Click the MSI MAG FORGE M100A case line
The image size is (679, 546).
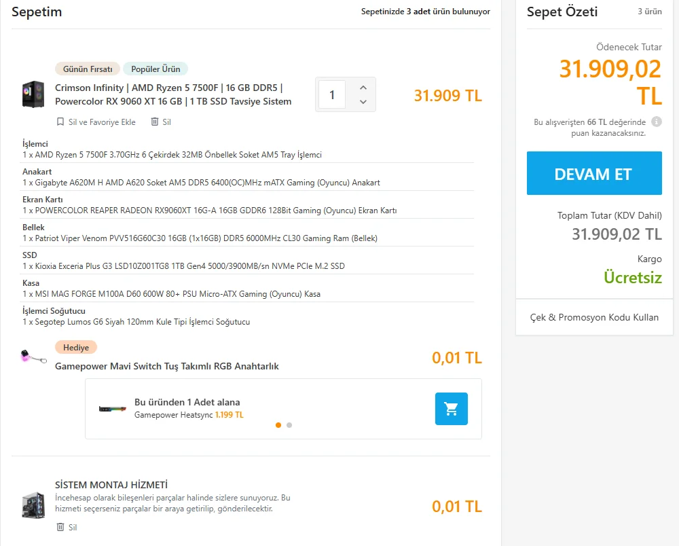(x=172, y=294)
